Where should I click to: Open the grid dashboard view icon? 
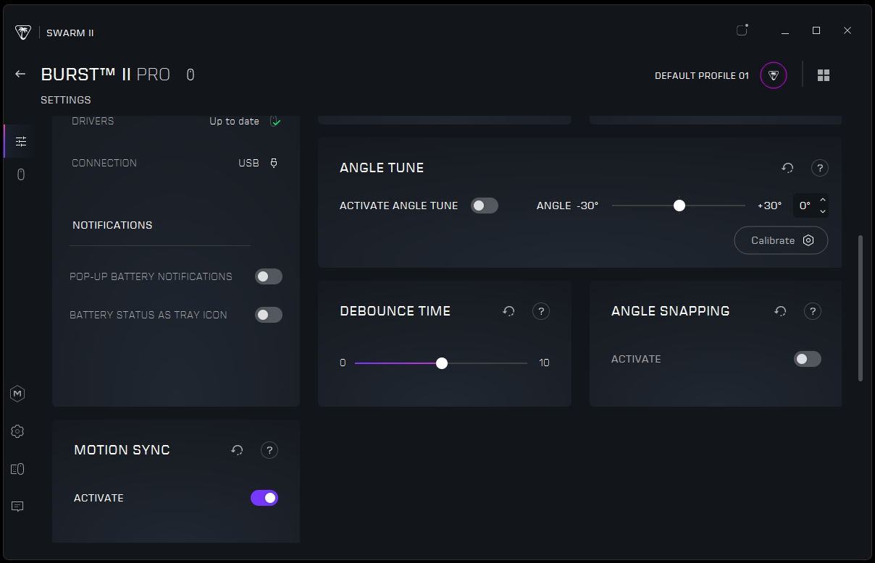pyautogui.click(x=824, y=75)
